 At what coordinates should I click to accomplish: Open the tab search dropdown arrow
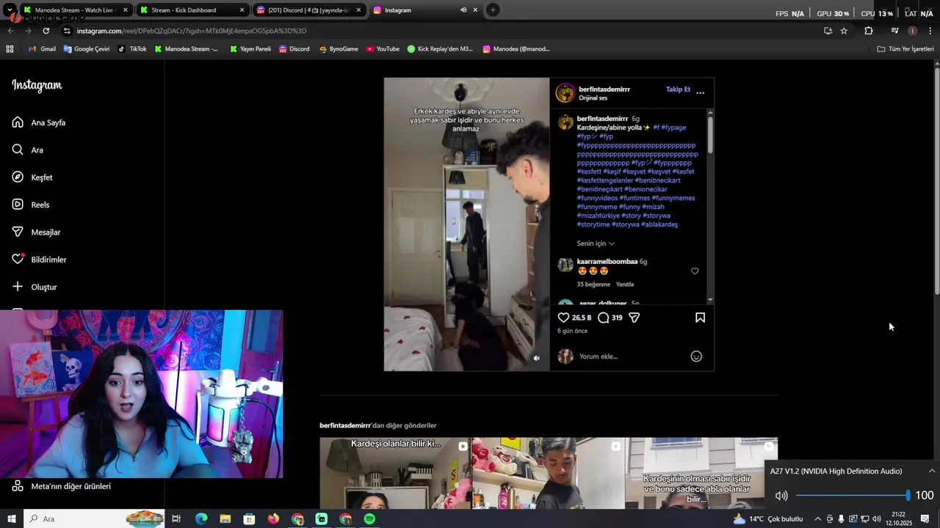pos(10,10)
